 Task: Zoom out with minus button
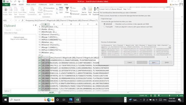click(162, 96)
